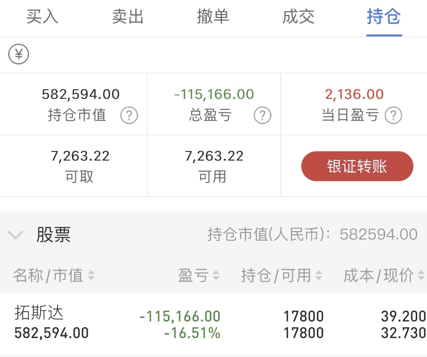Switch to the 买入 tab
Image resolution: width=427 pixels, height=357 pixels.
[42, 17]
